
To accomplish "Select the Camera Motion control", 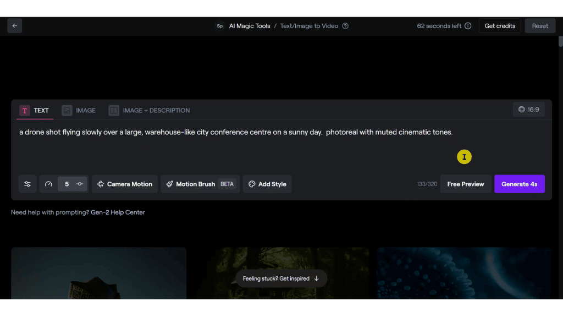I will (125, 184).
